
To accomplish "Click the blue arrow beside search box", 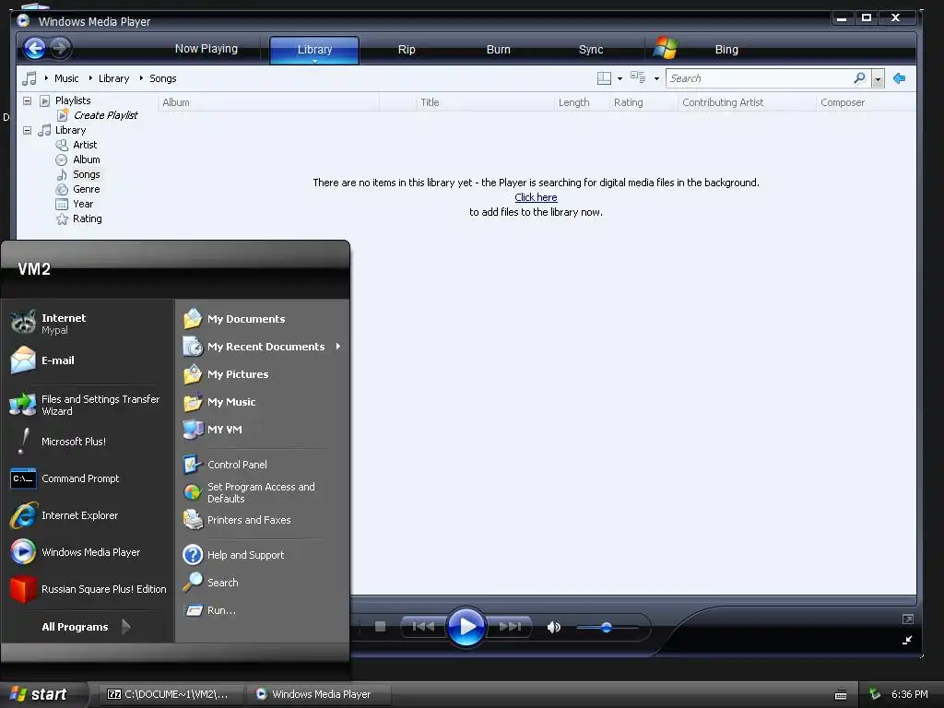I will click(900, 78).
